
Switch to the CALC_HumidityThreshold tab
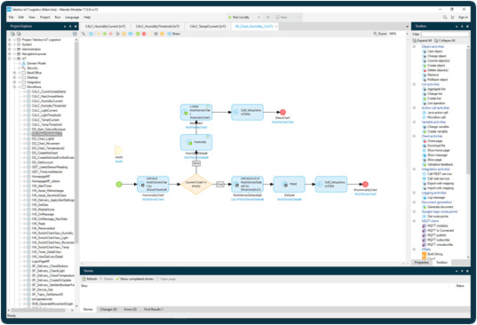(x=157, y=27)
